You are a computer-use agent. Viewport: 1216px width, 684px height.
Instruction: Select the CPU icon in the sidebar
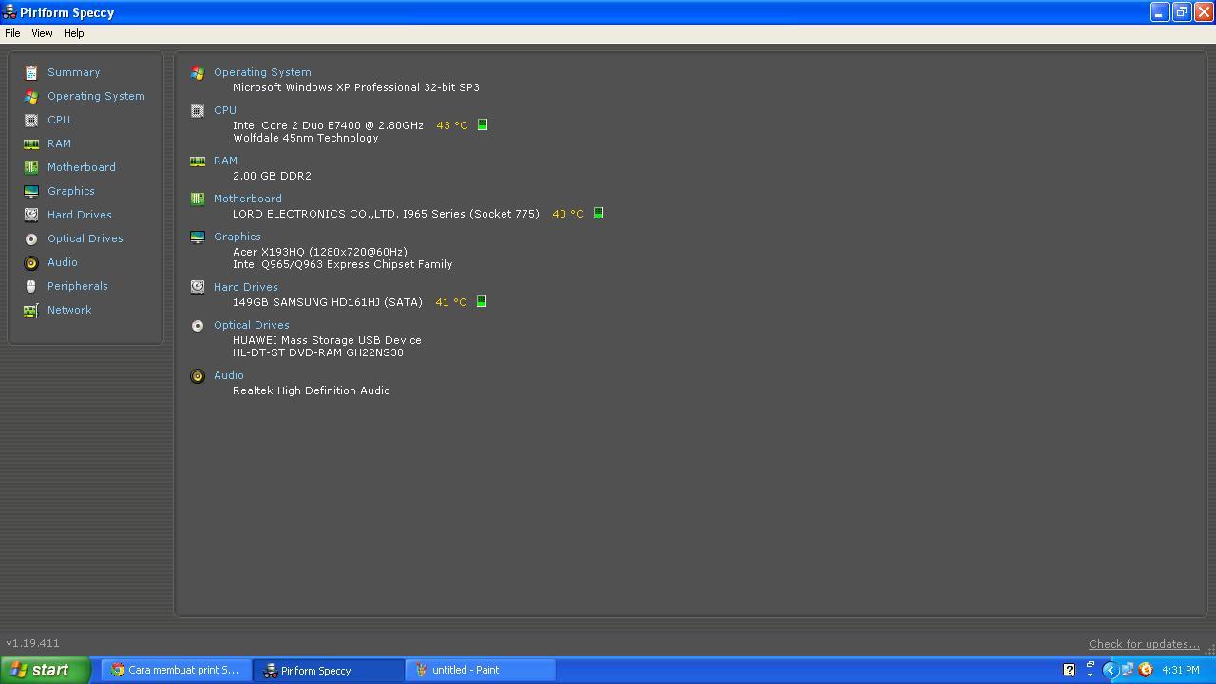(31, 120)
